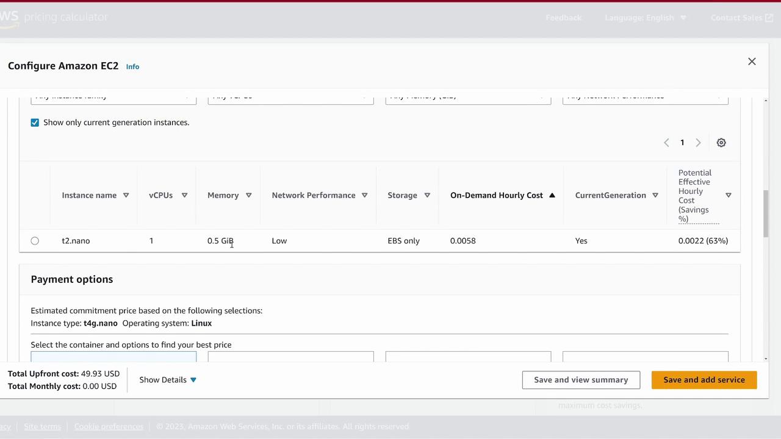Uncheck Show only current generation instances
The image size is (781, 439).
click(35, 123)
